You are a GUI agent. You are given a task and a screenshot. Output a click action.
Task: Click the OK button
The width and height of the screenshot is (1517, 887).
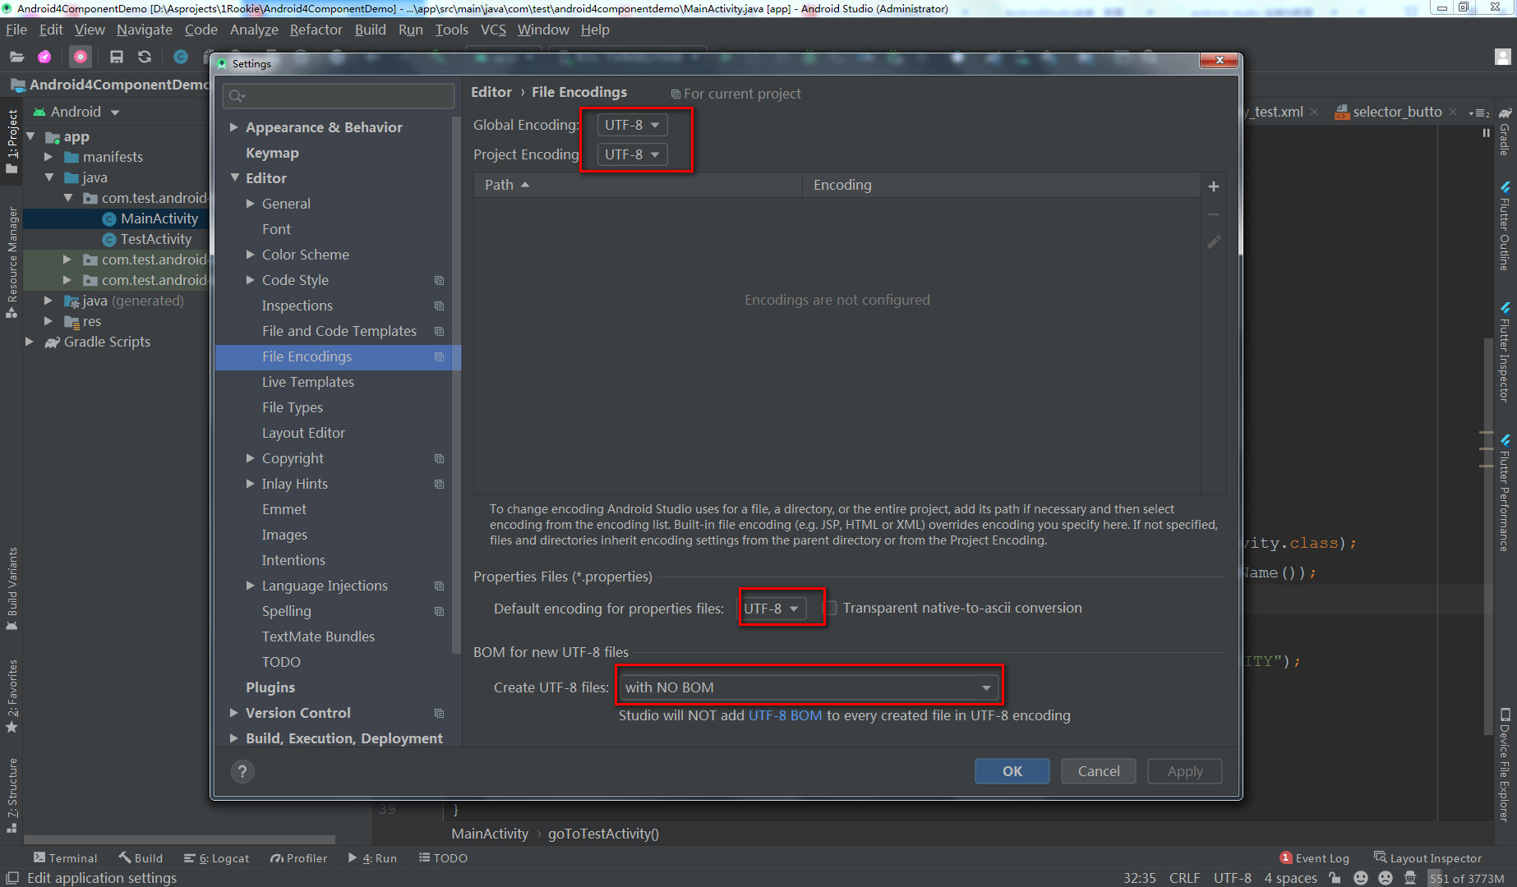coord(1012,771)
